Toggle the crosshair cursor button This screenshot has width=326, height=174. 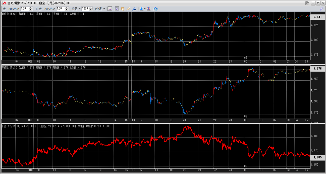110,9
